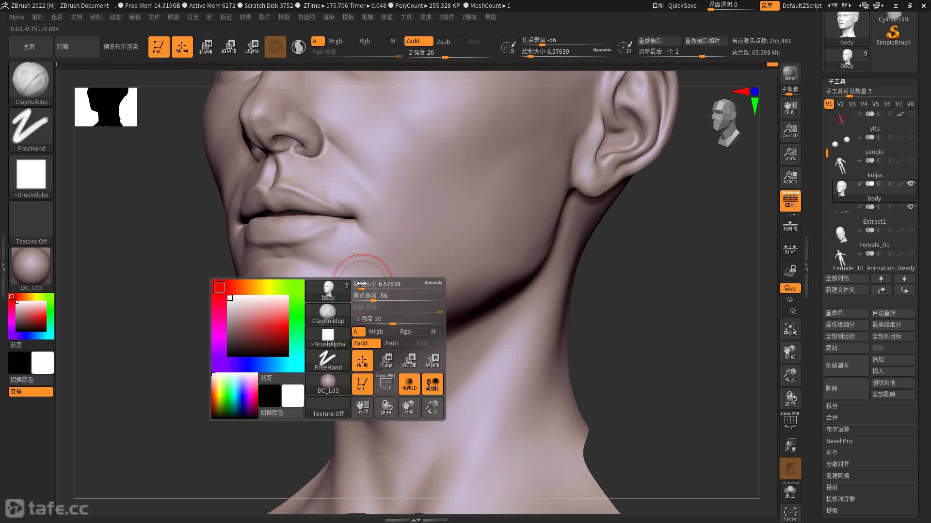Select the V5 subtool visibility set
The width and height of the screenshot is (931, 523).
tap(875, 104)
